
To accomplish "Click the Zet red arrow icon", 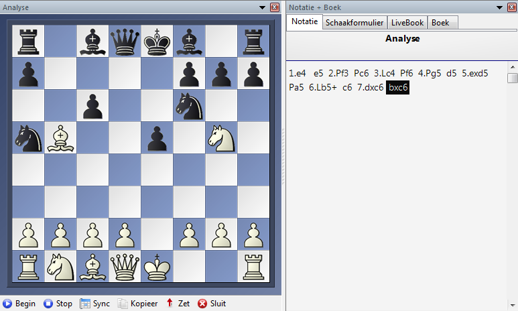I will click(x=170, y=304).
